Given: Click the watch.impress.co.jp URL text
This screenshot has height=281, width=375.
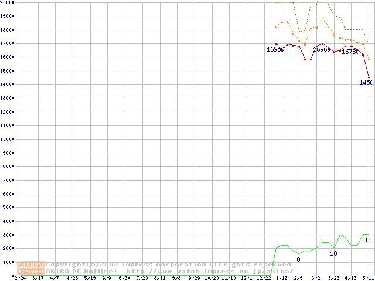Looking at the screenshot, I should [209, 271].
